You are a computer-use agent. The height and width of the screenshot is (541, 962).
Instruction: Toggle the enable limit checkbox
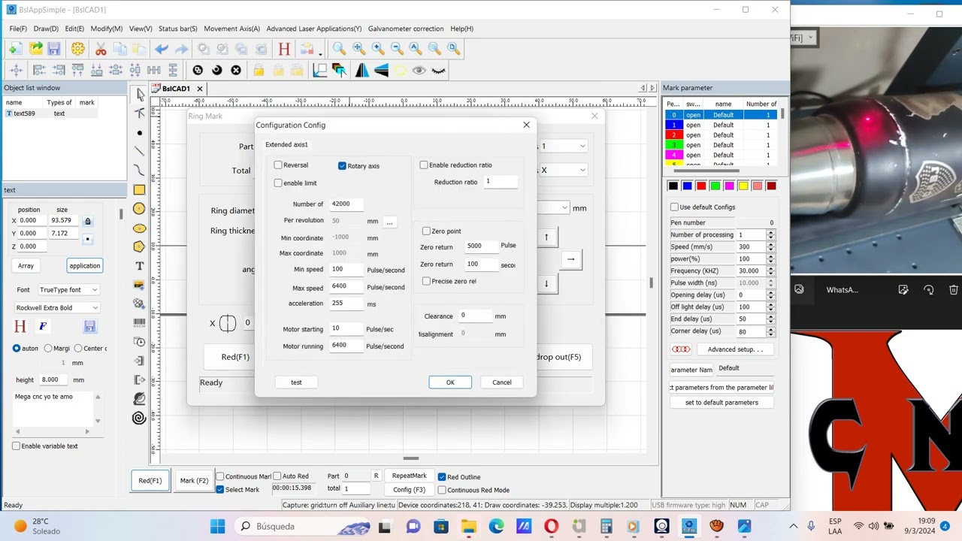click(278, 183)
